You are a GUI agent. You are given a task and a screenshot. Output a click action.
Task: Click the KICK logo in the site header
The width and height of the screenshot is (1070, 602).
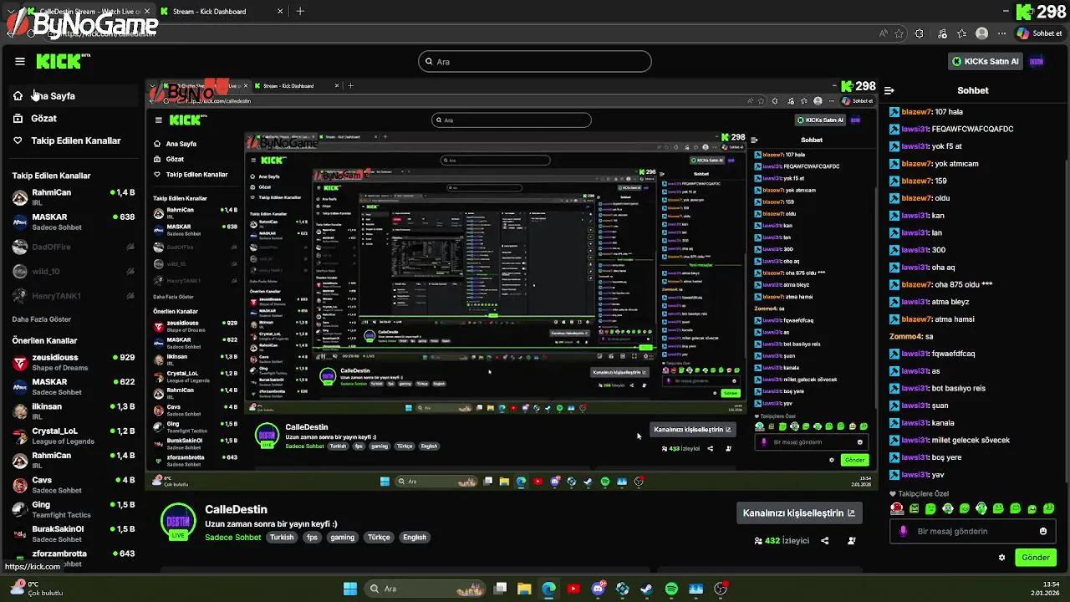[x=62, y=61]
